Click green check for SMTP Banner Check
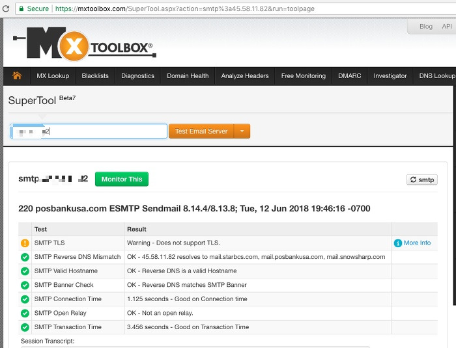This screenshot has width=456, height=348. click(x=25, y=285)
